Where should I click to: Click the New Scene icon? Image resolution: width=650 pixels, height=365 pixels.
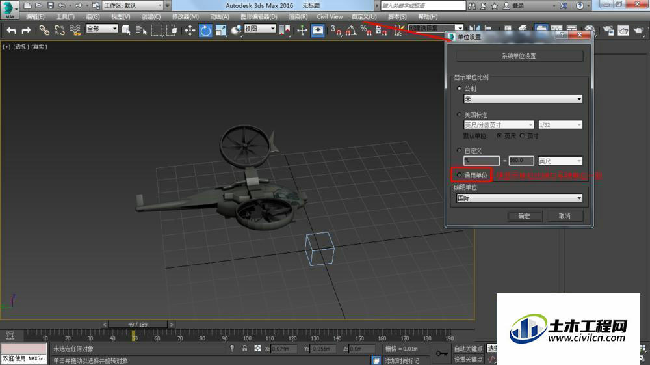point(27,5)
